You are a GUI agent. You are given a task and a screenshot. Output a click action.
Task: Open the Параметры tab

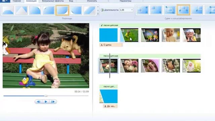pos(125,1)
